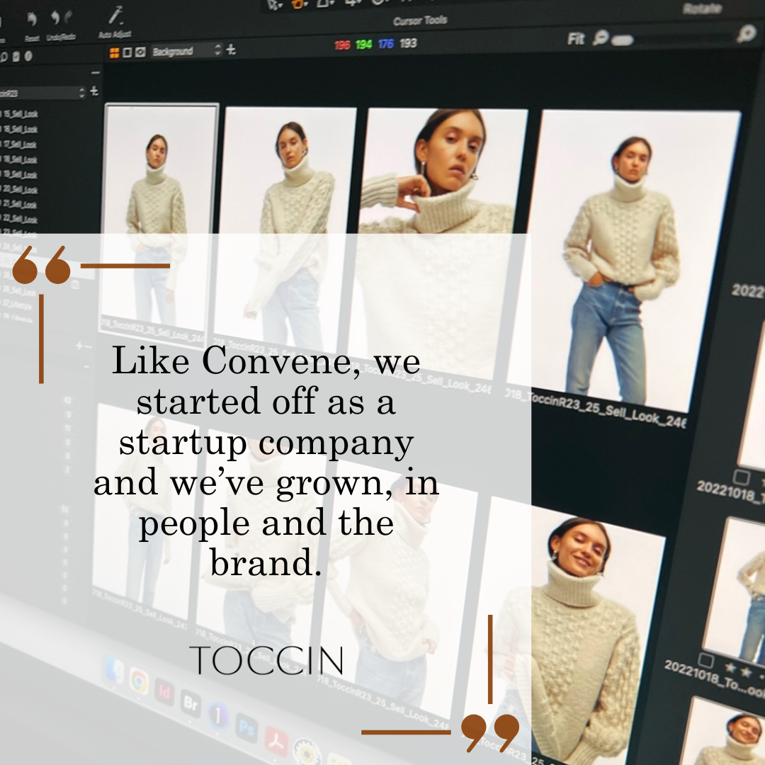Select 16_Sell_Look in the list

[x=21, y=129]
